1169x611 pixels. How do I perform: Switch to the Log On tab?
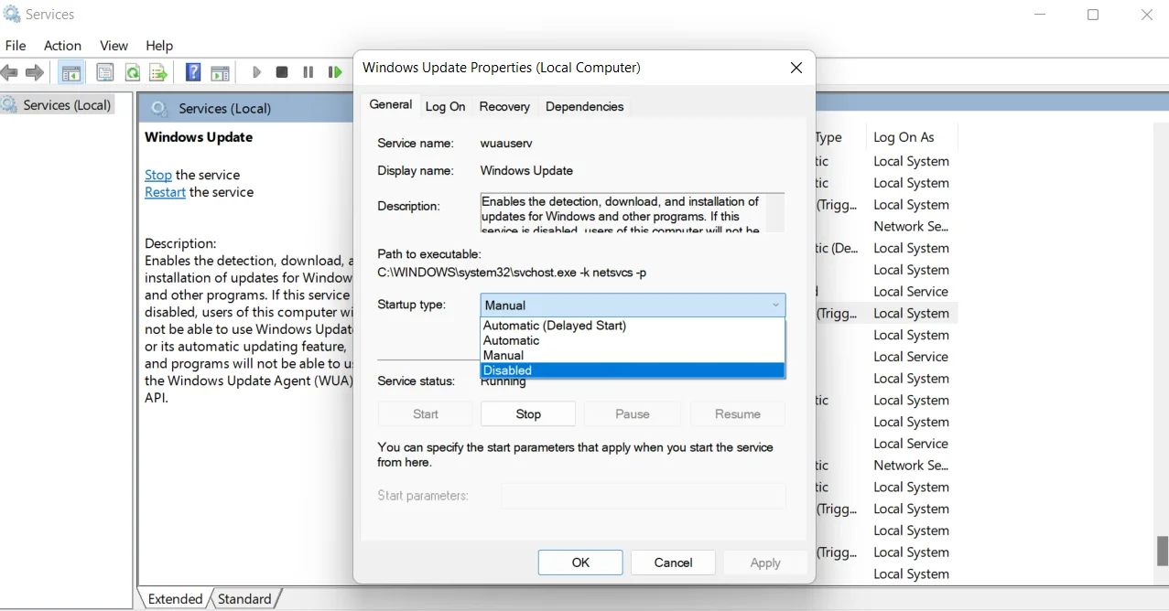pyautogui.click(x=445, y=107)
